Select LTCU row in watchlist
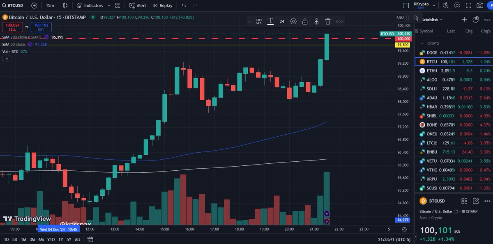 (x=454, y=143)
